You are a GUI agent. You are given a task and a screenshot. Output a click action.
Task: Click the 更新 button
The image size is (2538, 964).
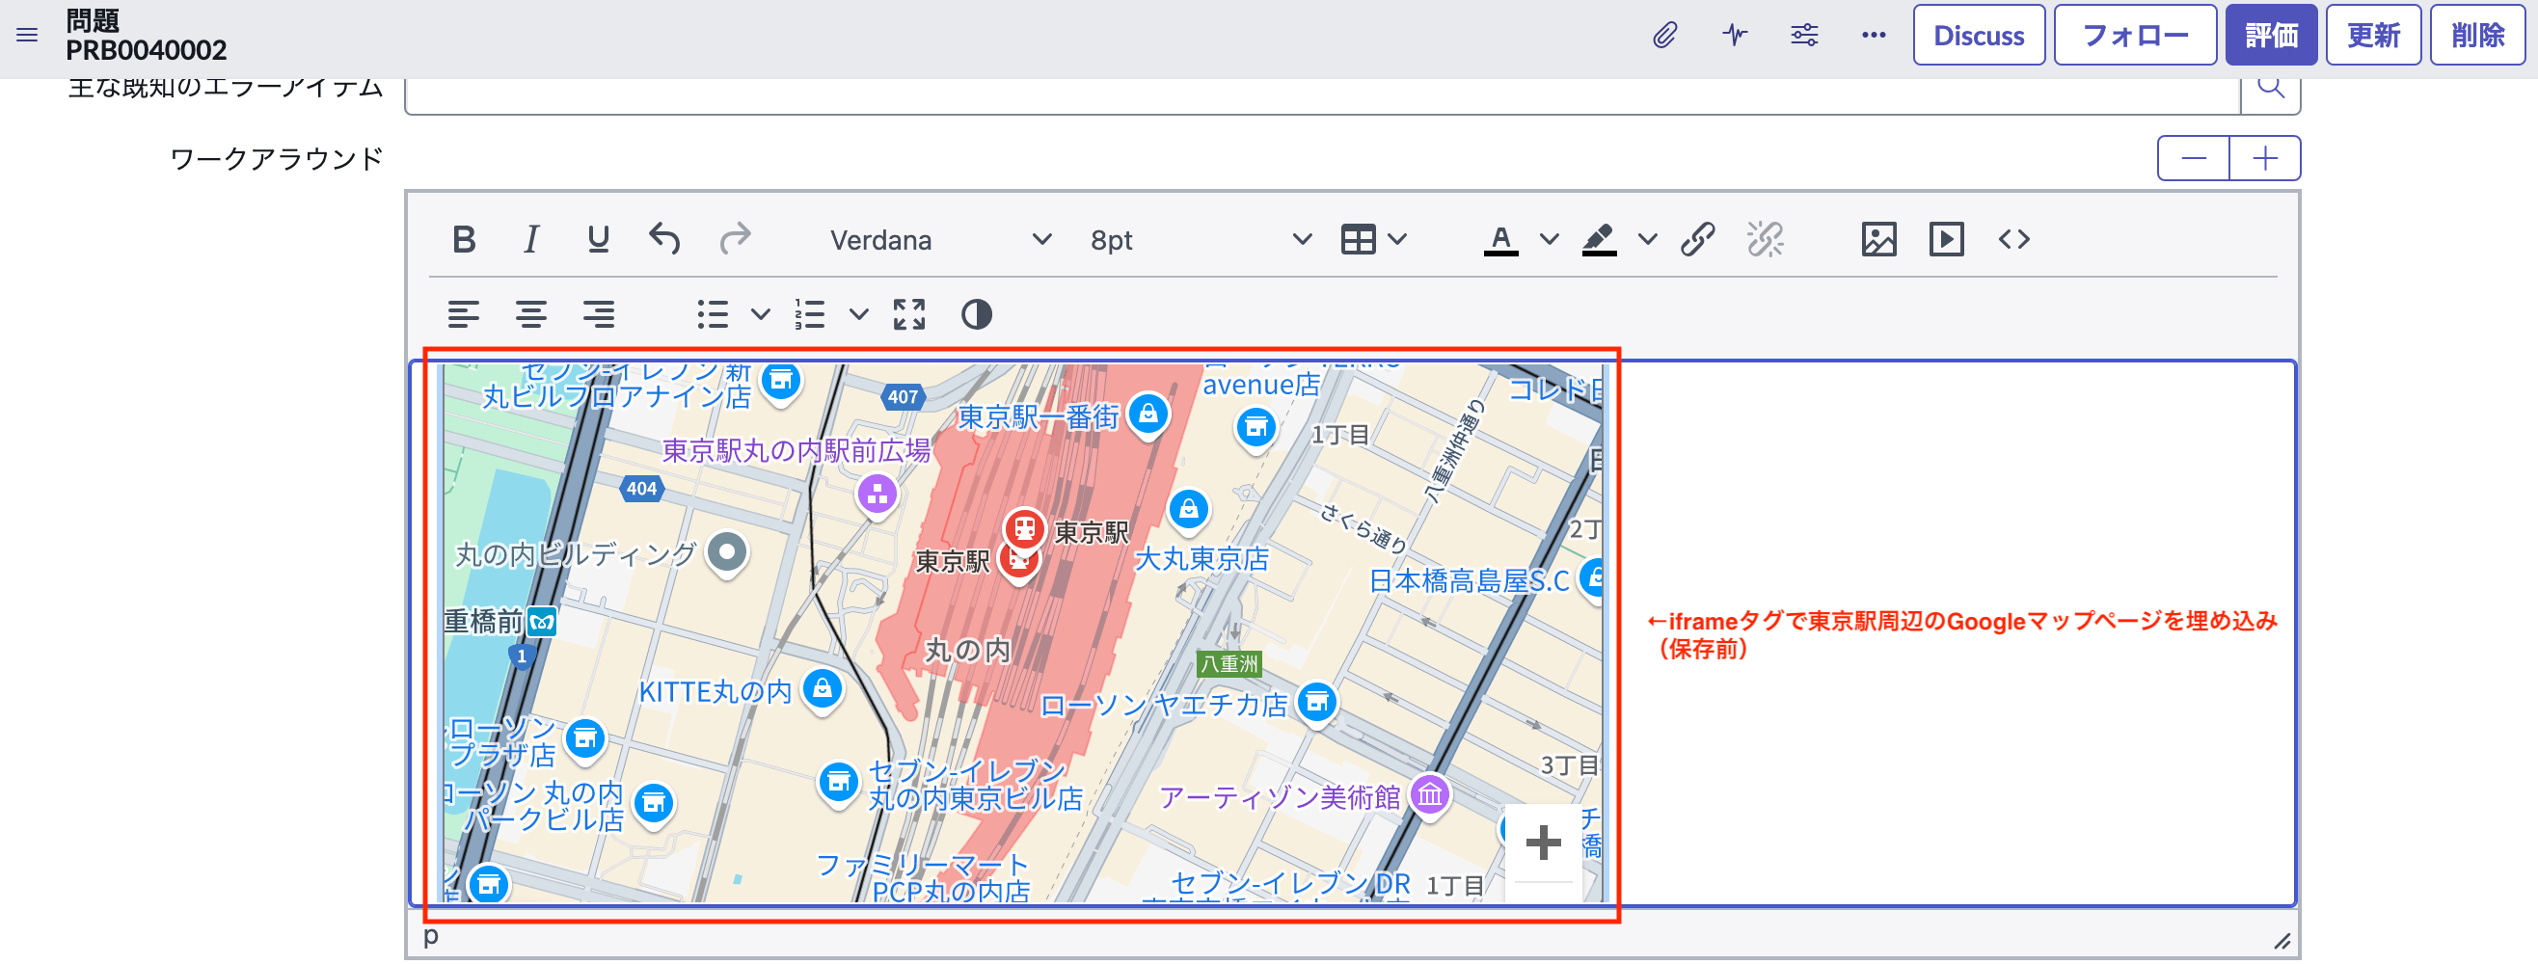pyautogui.click(x=2372, y=34)
